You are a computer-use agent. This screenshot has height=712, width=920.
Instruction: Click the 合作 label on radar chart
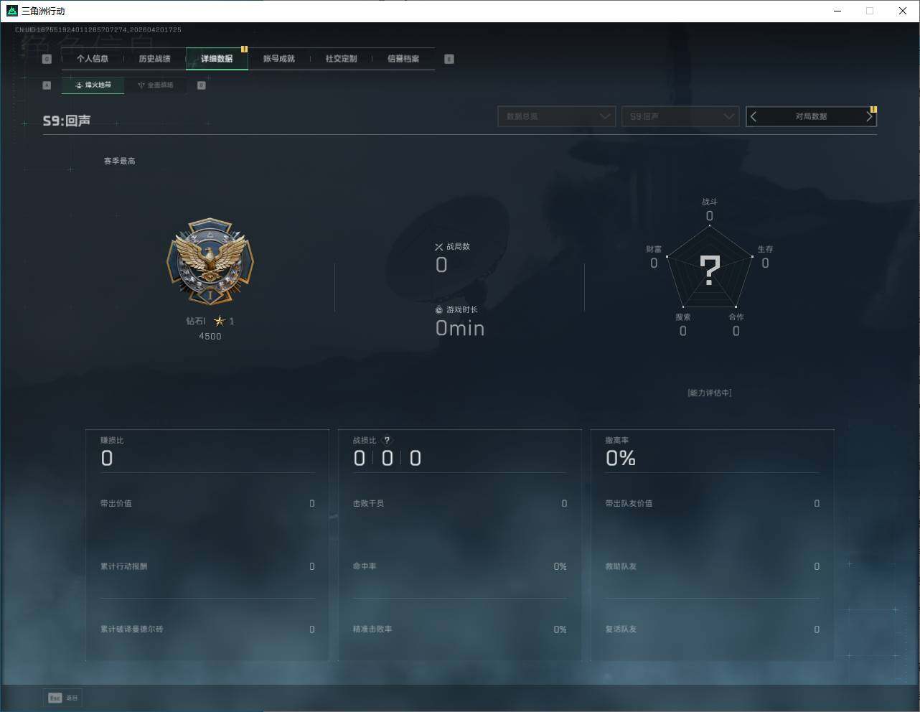click(736, 317)
